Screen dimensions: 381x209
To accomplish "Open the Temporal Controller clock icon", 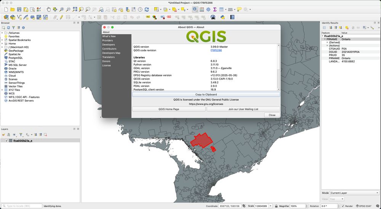I will click(x=140, y=10).
